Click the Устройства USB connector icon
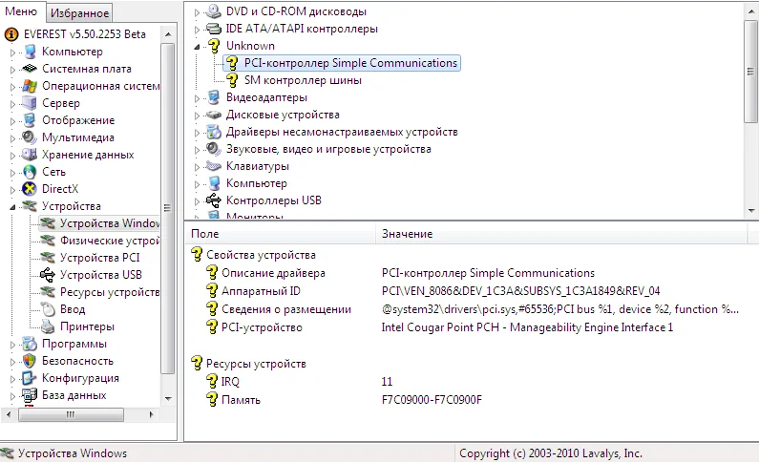Viewport: 759px width, 463px height. 48,275
